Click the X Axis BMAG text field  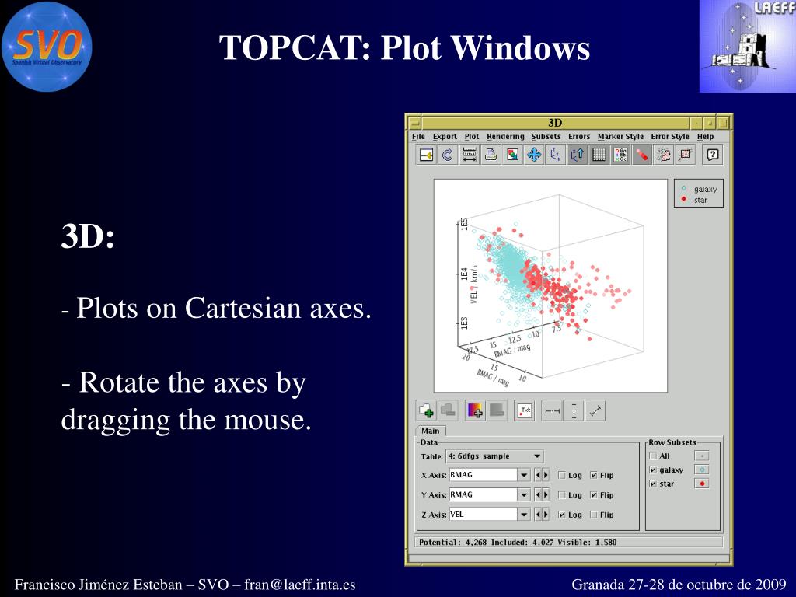(483, 475)
